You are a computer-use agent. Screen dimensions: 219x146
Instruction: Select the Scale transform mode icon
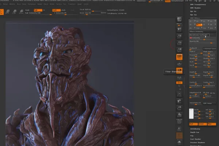click(x=14, y=12)
